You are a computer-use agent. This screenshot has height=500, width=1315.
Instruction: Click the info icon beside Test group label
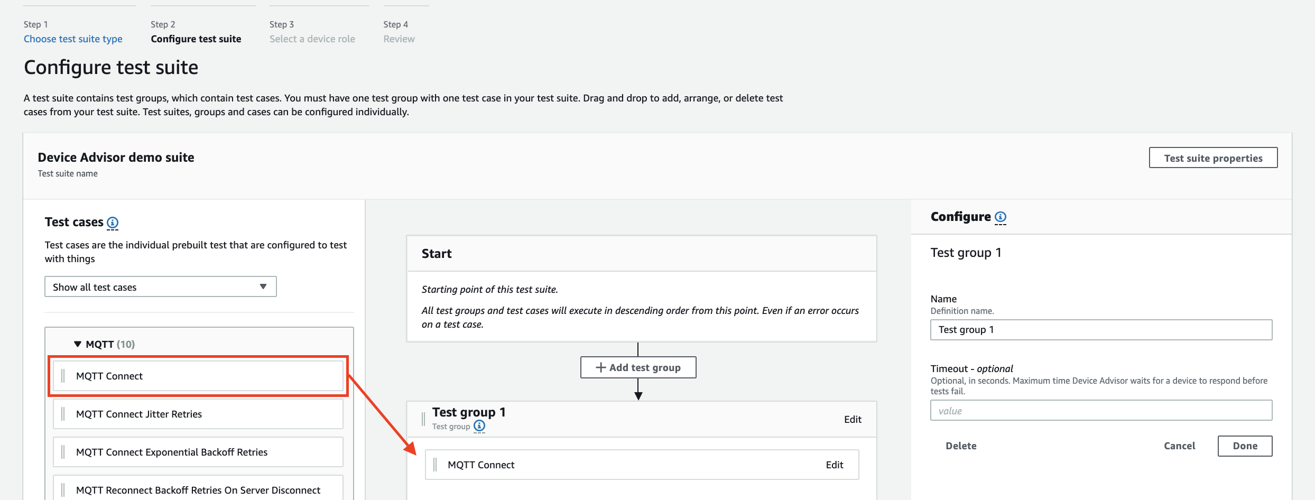coord(479,426)
